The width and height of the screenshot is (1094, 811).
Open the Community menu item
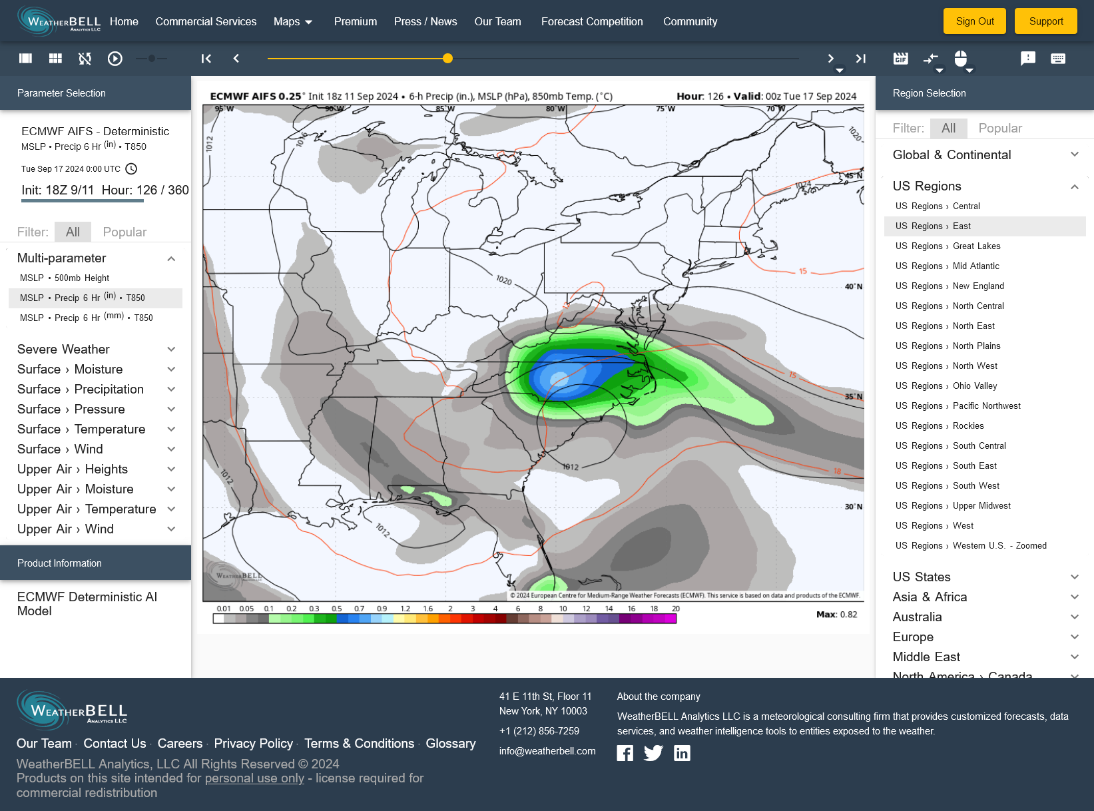[690, 21]
